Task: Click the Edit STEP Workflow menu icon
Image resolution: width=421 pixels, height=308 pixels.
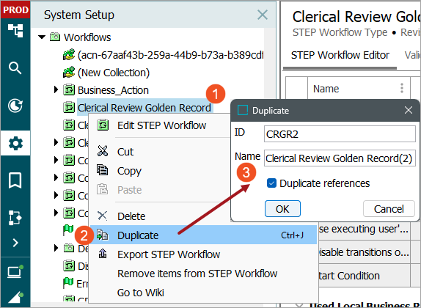Action: tap(103, 125)
